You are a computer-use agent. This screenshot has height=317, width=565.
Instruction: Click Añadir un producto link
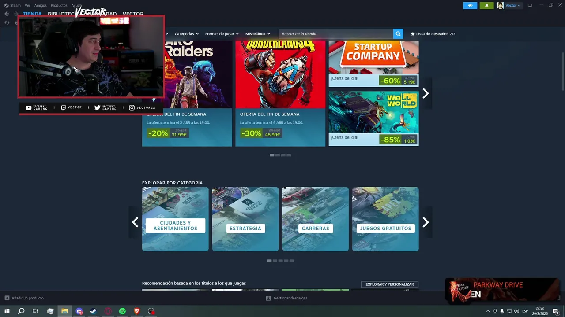[27, 298]
